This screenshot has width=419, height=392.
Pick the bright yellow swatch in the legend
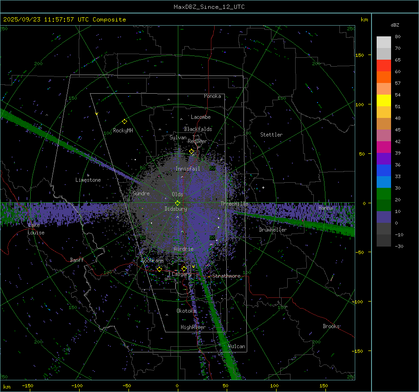coord(384,100)
